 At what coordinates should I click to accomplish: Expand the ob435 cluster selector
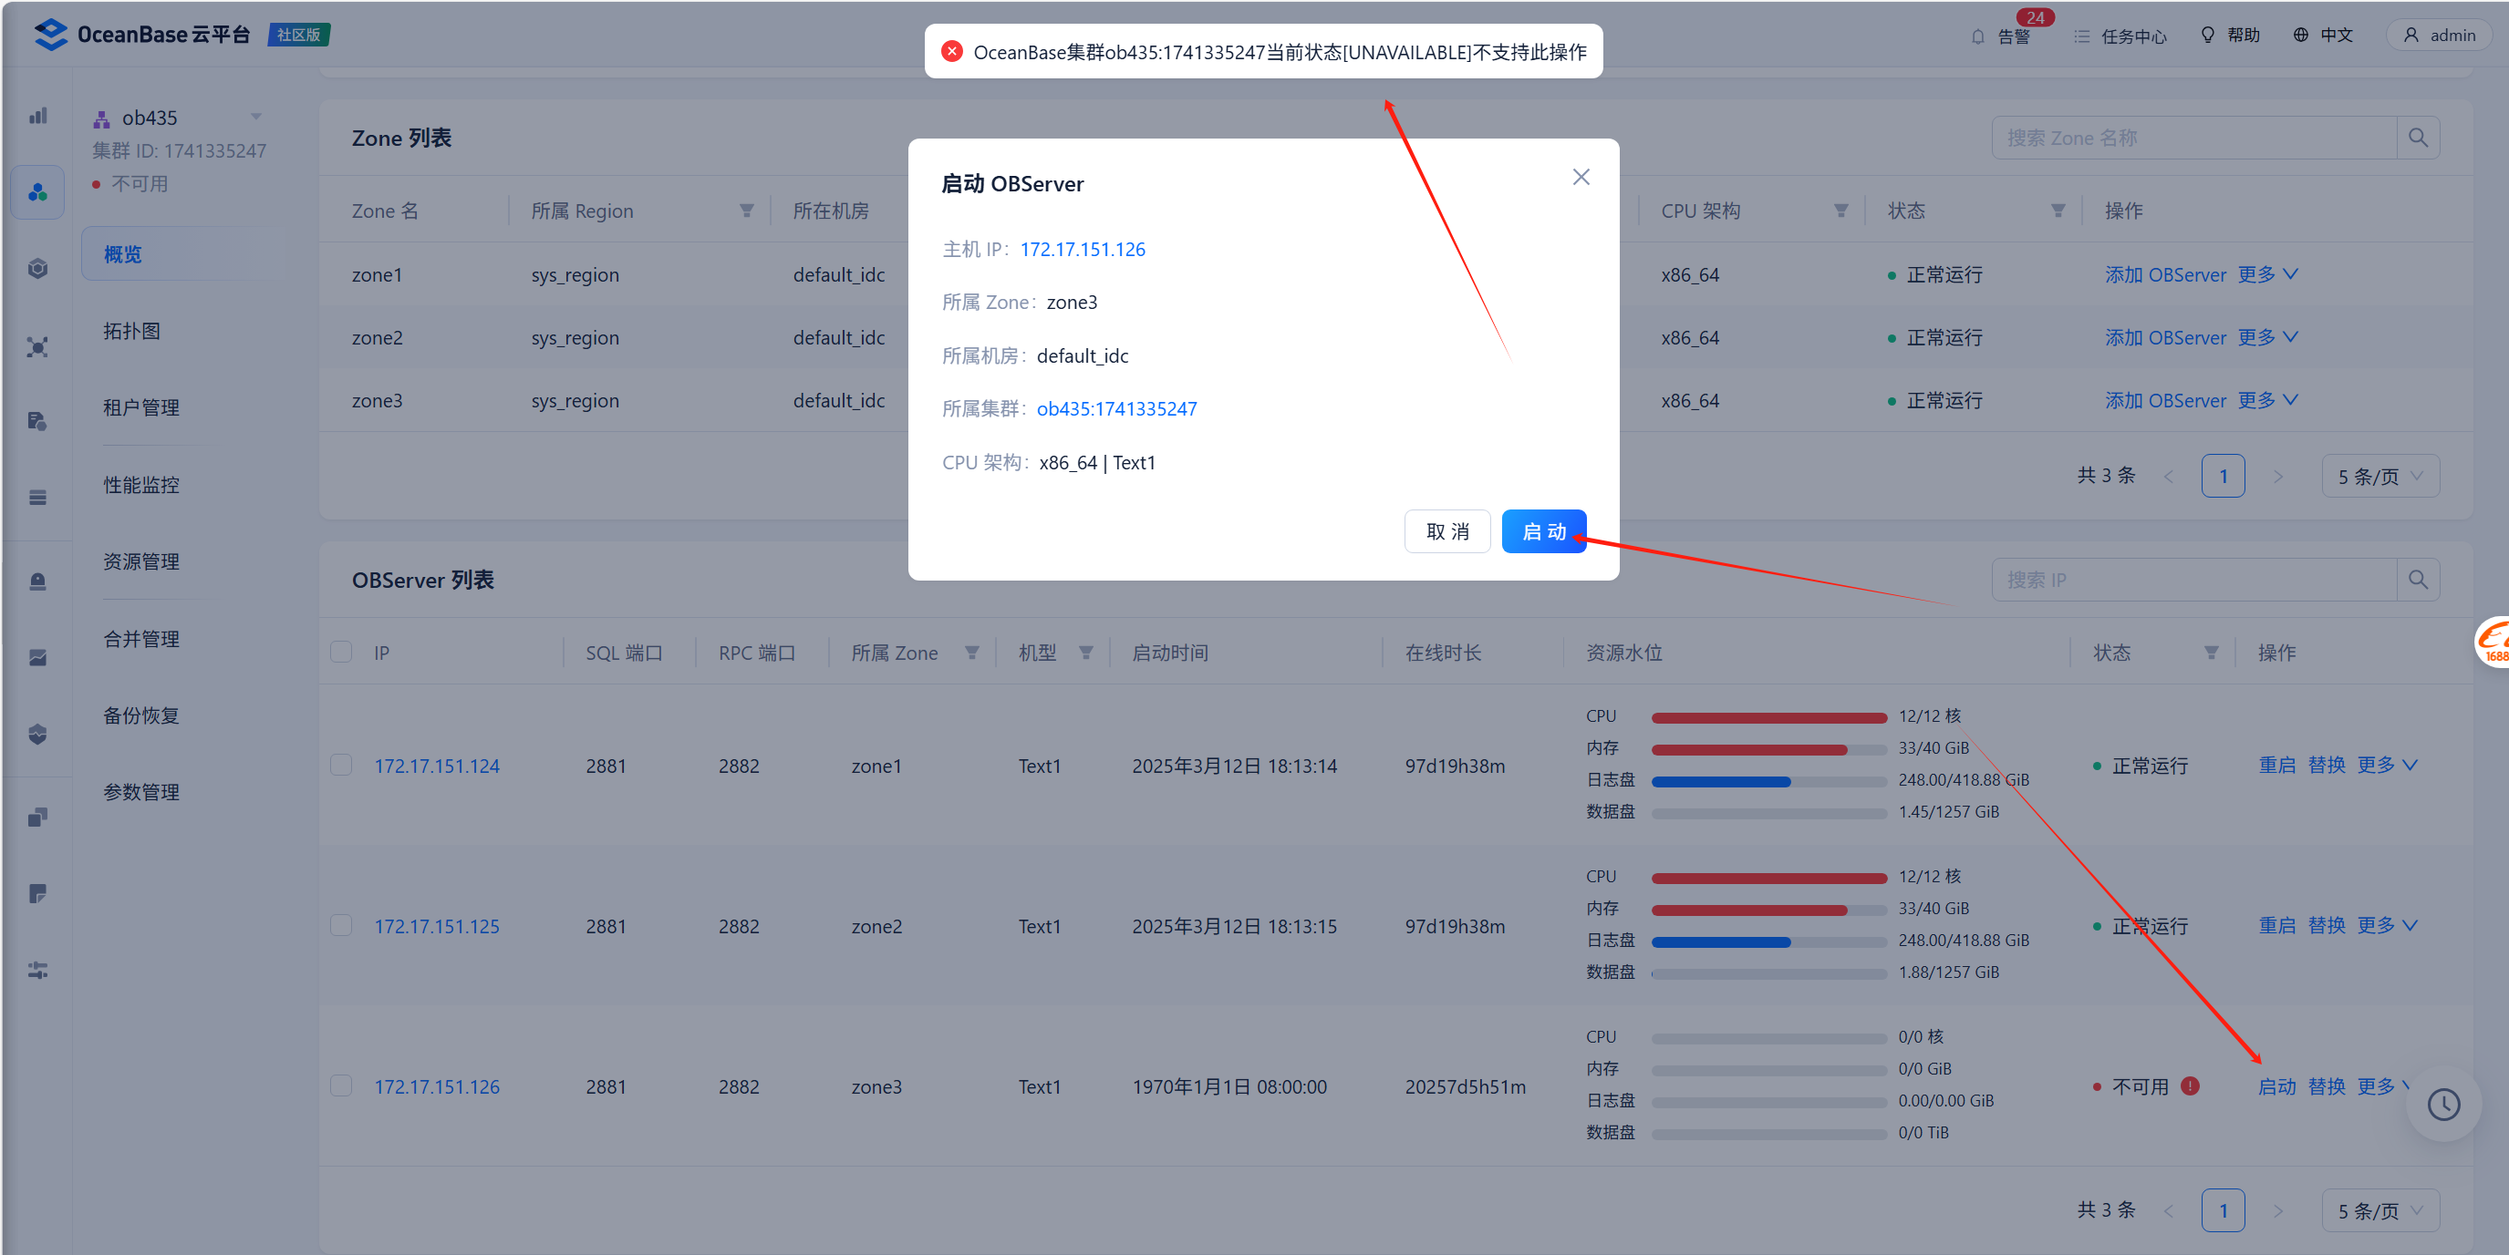pyautogui.click(x=256, y=117)
